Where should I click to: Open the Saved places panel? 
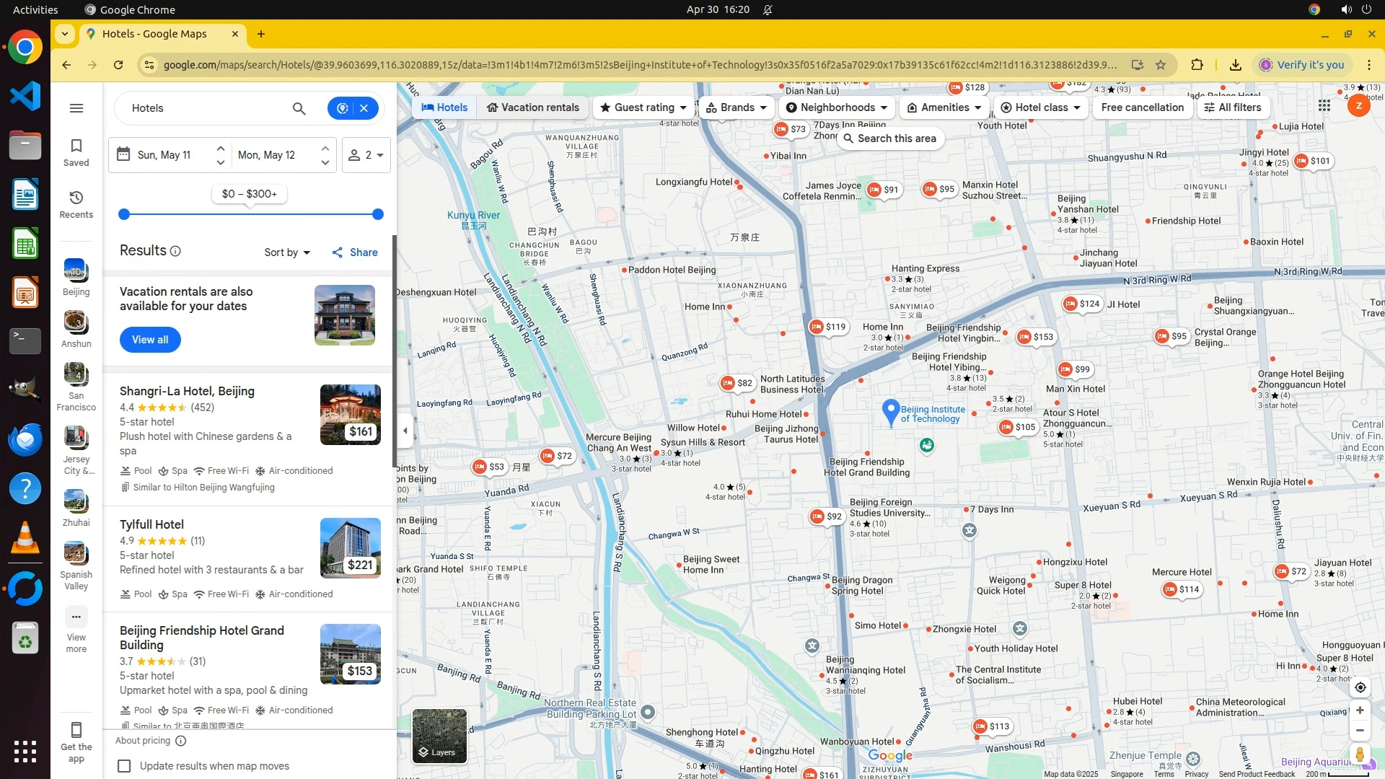76,152
